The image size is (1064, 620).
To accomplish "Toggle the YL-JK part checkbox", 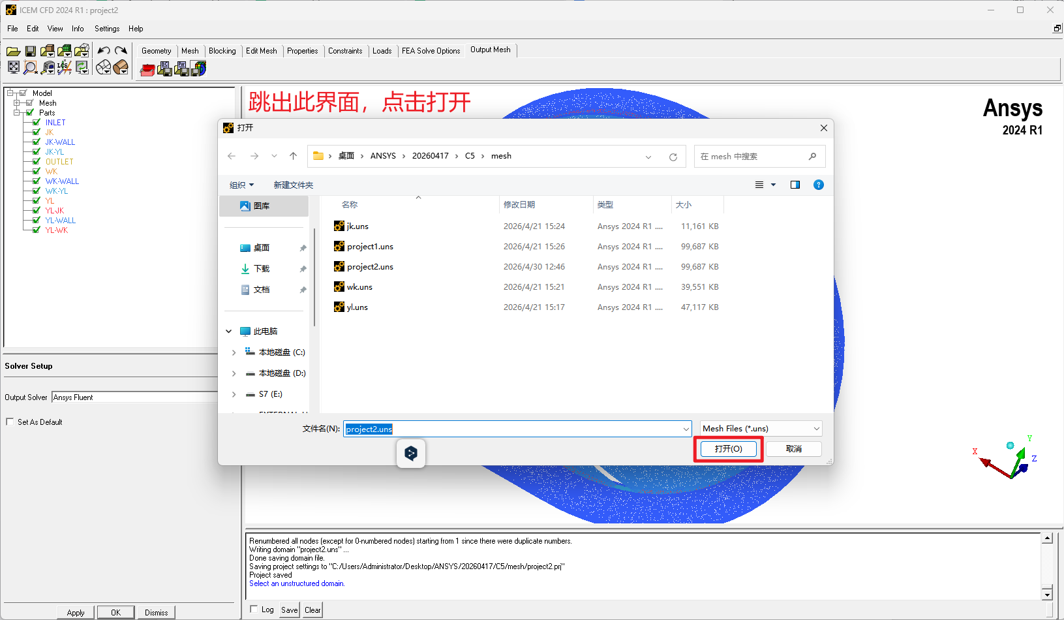I will point(37,210).
